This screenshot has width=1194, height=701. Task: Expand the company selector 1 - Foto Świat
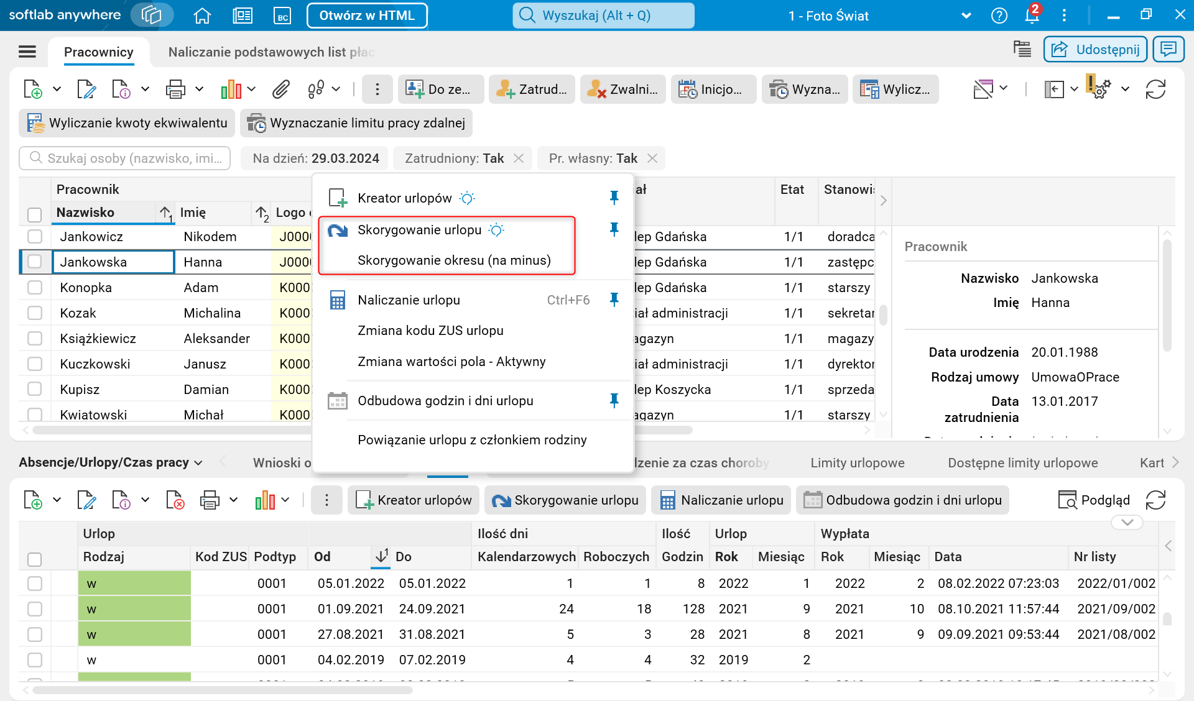coord(966,16)
